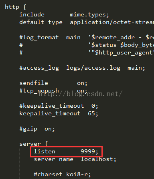Screen dimensions: 154x179
Task: Click the port number 9999
Action: 88,151
